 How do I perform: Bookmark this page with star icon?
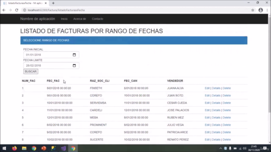click(253, 10)
